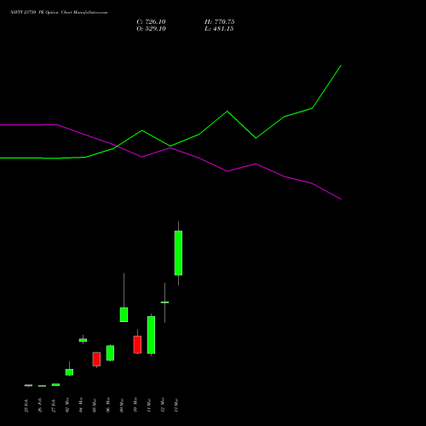Click the open value O: 529.10
Viewport: 426px width, 426px height.
tap(151, 29)
